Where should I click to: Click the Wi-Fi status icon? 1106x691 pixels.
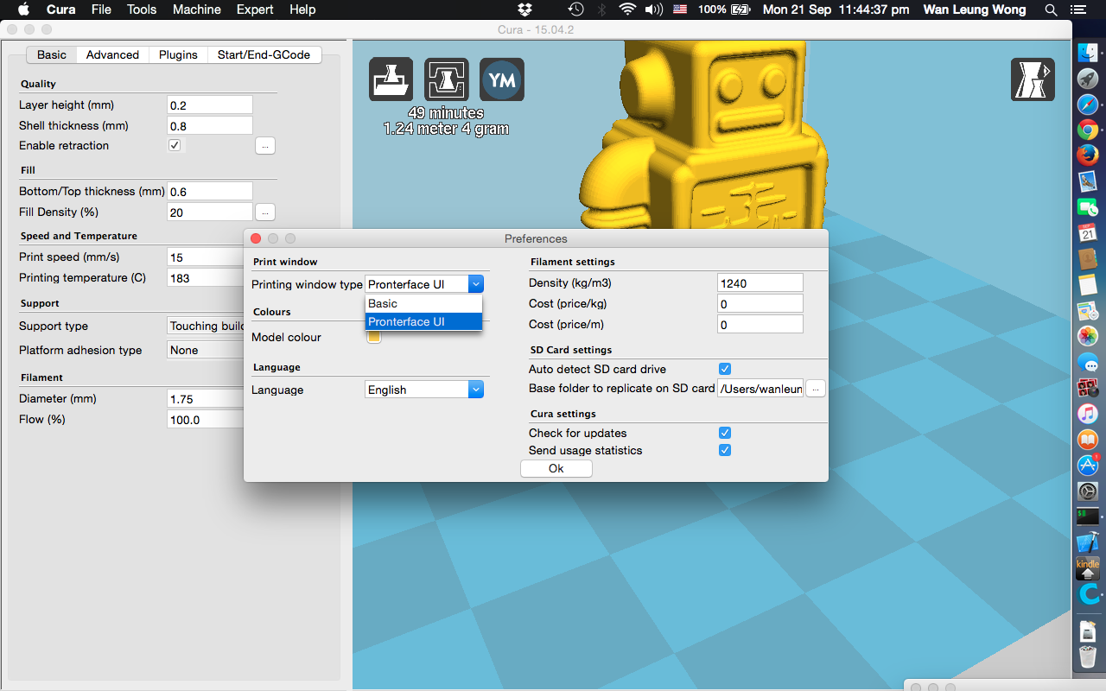[627, 10]
